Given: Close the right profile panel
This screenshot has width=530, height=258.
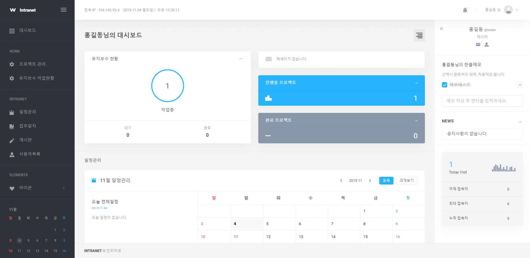Looking at the screenshot, I should 441,29.
